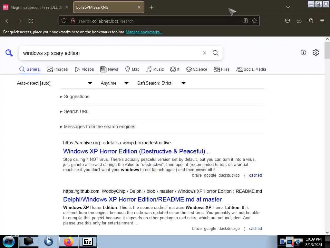Open the 7-Zip taskbar icon

(88, 242)
